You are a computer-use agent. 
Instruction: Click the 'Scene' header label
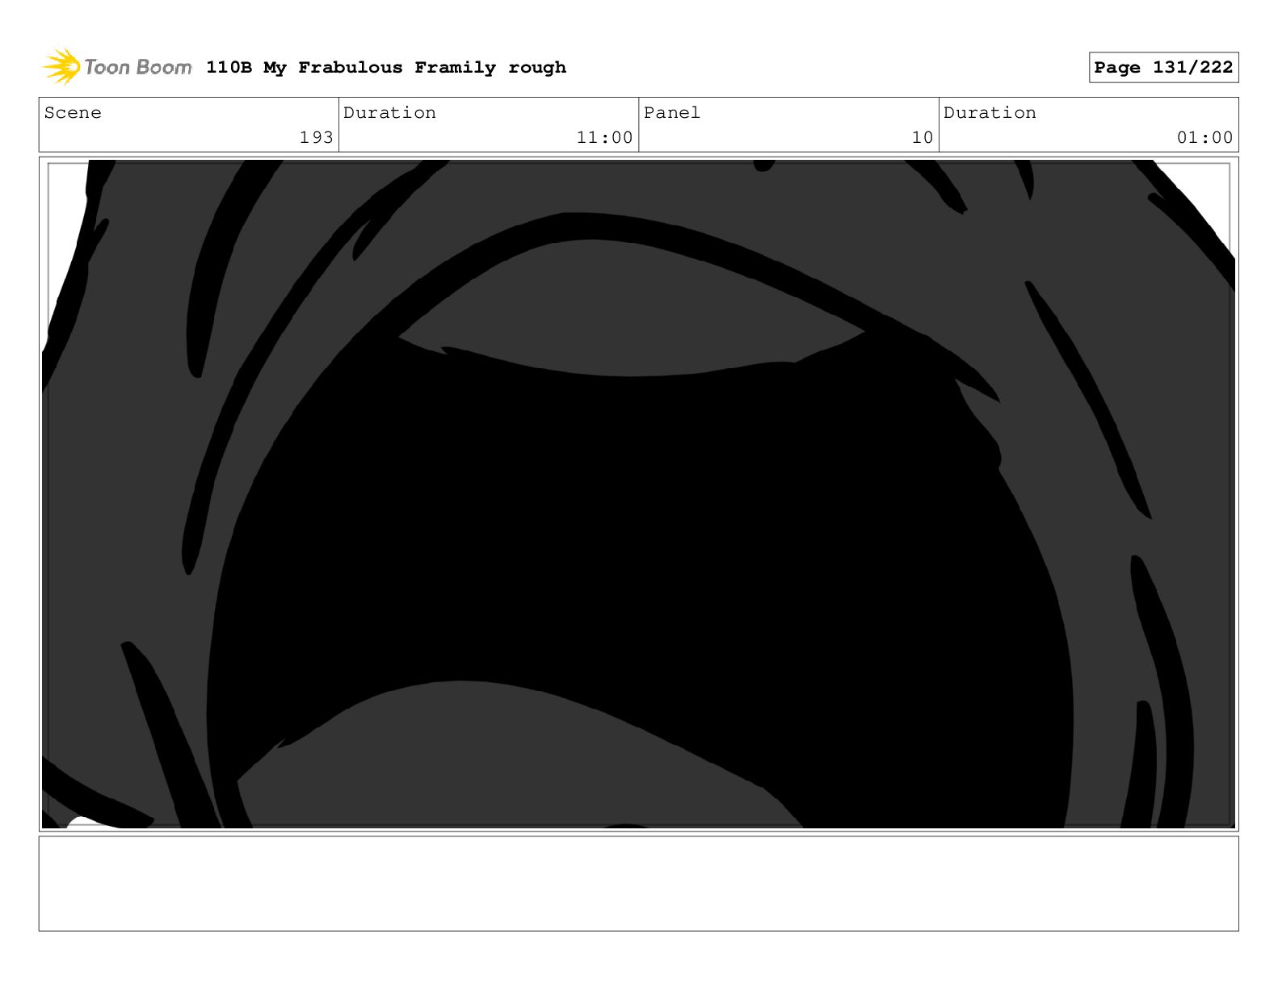73,113
